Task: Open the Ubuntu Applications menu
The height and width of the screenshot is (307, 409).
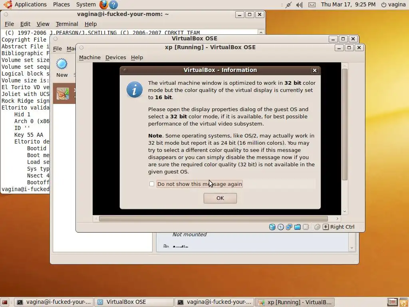Action: [26, 4]
